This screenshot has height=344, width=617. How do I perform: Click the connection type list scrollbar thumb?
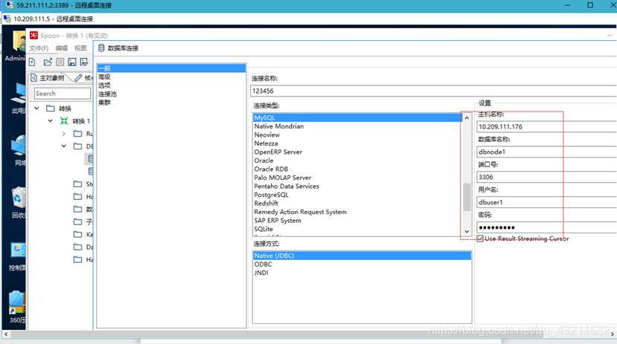(467, 197)
